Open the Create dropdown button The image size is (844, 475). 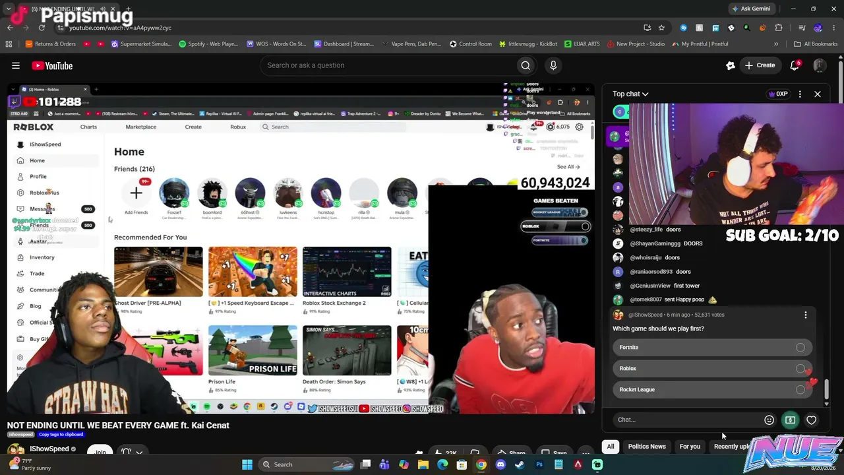point(760,65)
